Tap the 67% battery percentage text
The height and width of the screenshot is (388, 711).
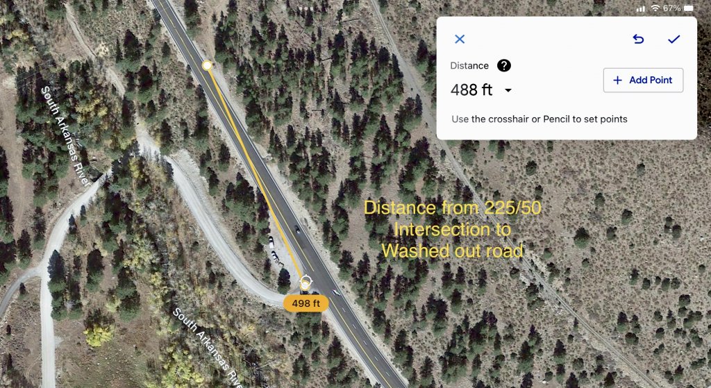click(x=671, y=8)
